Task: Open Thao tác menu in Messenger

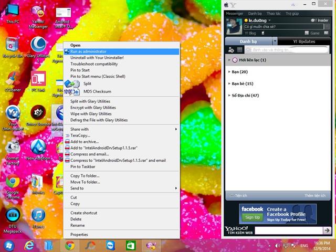Action: (274, 14)
